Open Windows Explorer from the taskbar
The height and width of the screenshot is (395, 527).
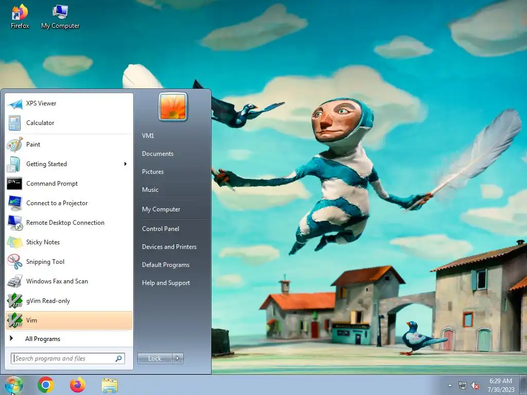point(110,386)
